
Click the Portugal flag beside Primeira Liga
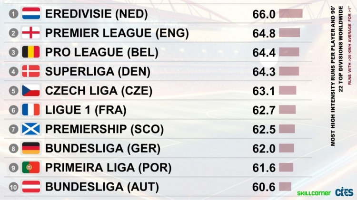pyautogui.click(x=31, y=167)
